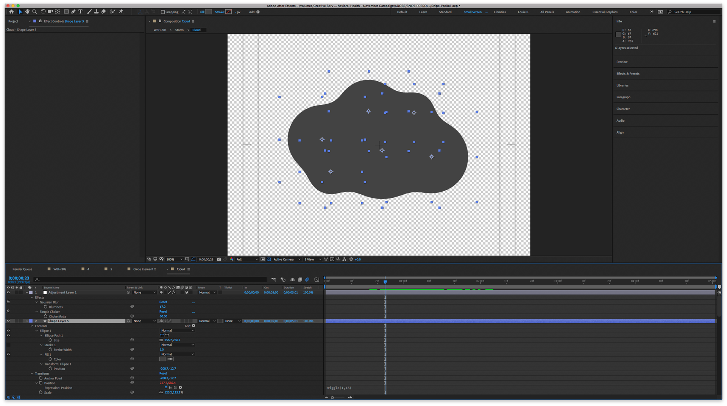This screenshot has height=406, width=727.
Task: Click Add shape contents button in timeline
Action: pos(193,326)
